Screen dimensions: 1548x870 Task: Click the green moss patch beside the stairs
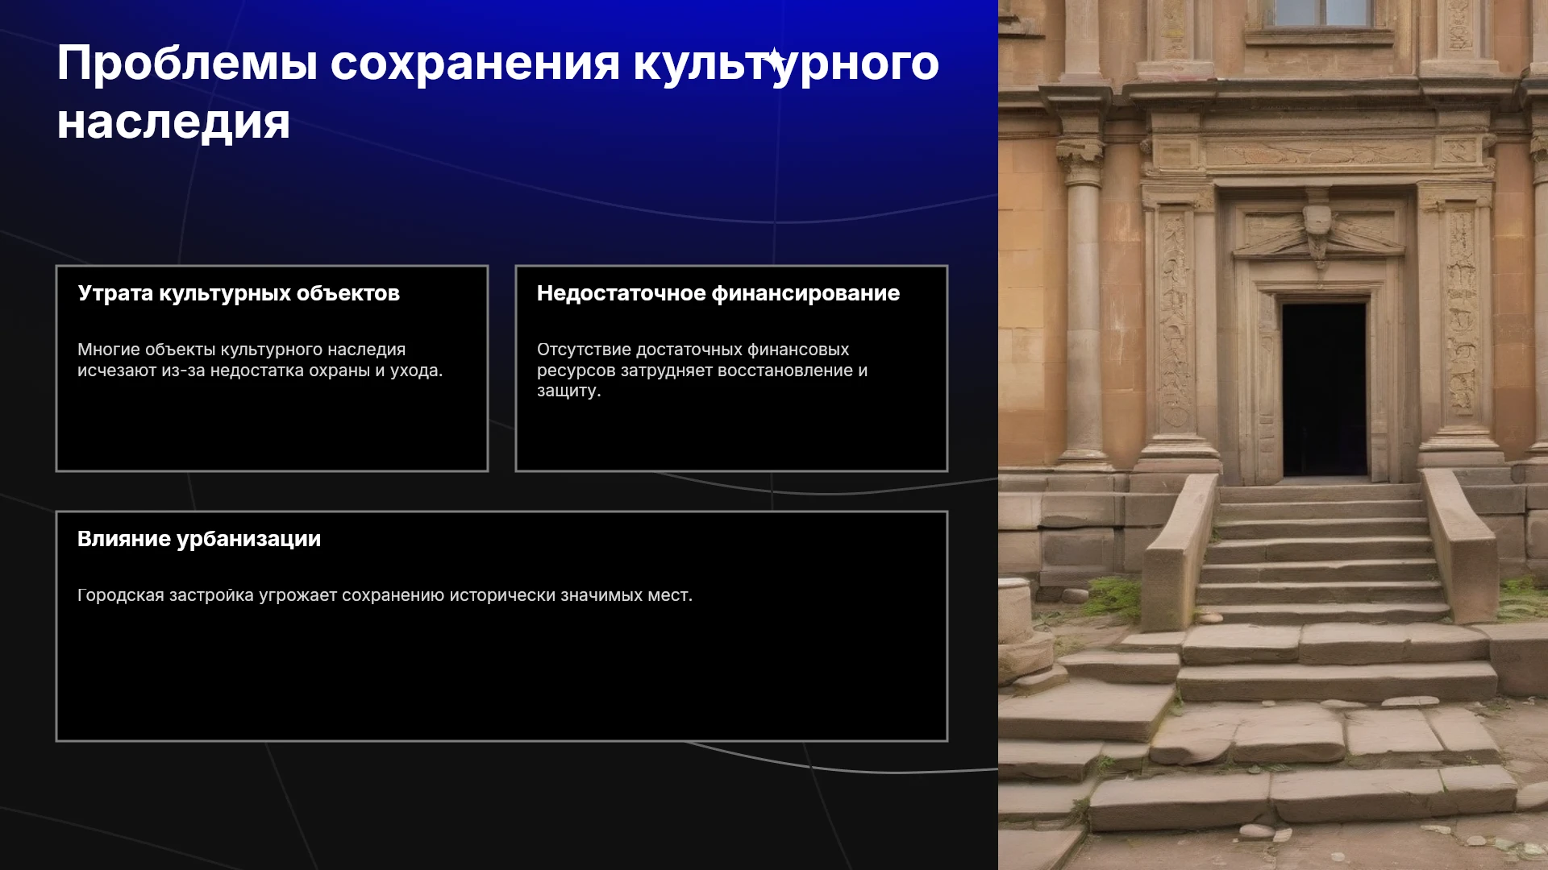[x=1113, y=598]
